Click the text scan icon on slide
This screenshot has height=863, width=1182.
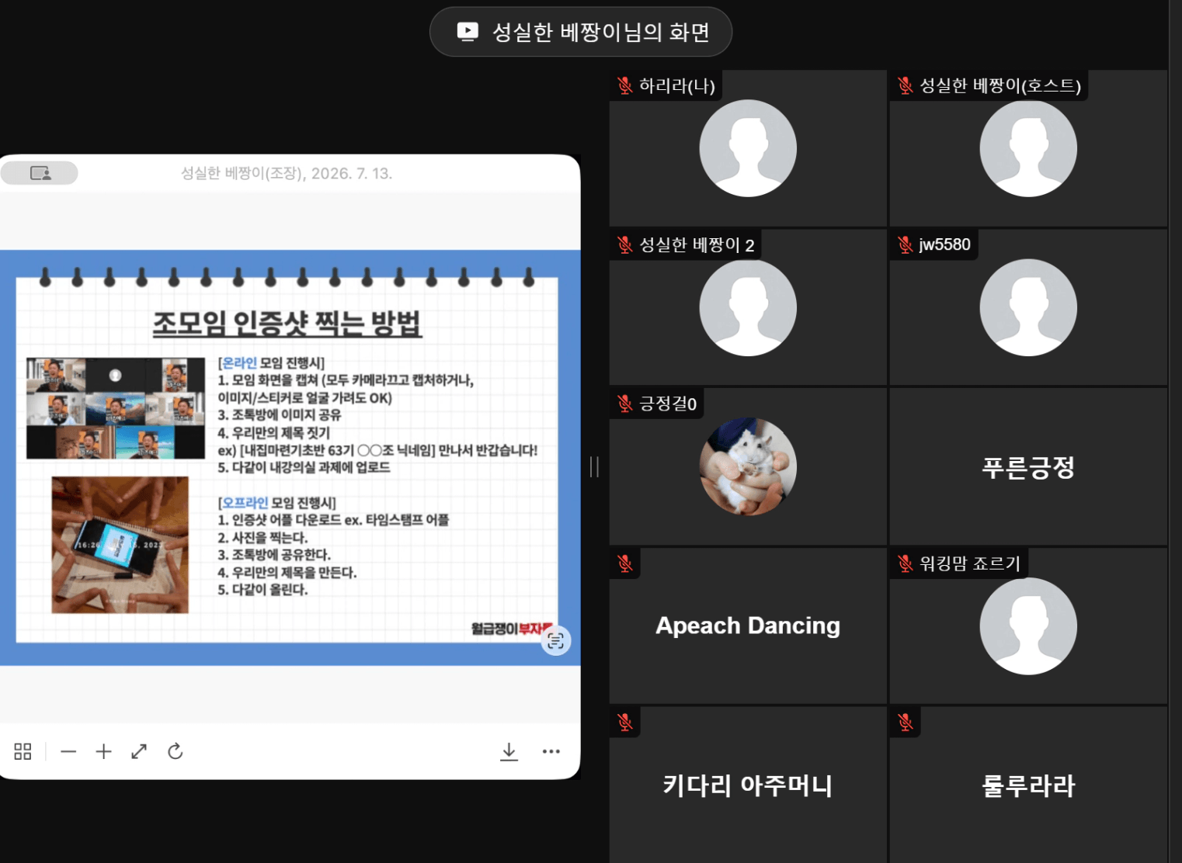[556, 640]
